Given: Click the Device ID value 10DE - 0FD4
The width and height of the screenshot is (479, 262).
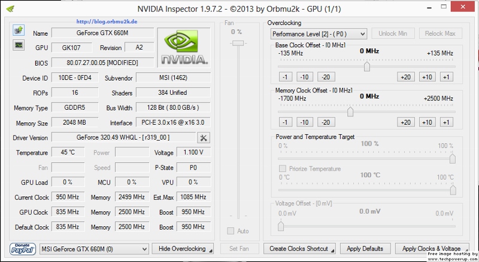Looking at the screenshot, I should (75, 78).
